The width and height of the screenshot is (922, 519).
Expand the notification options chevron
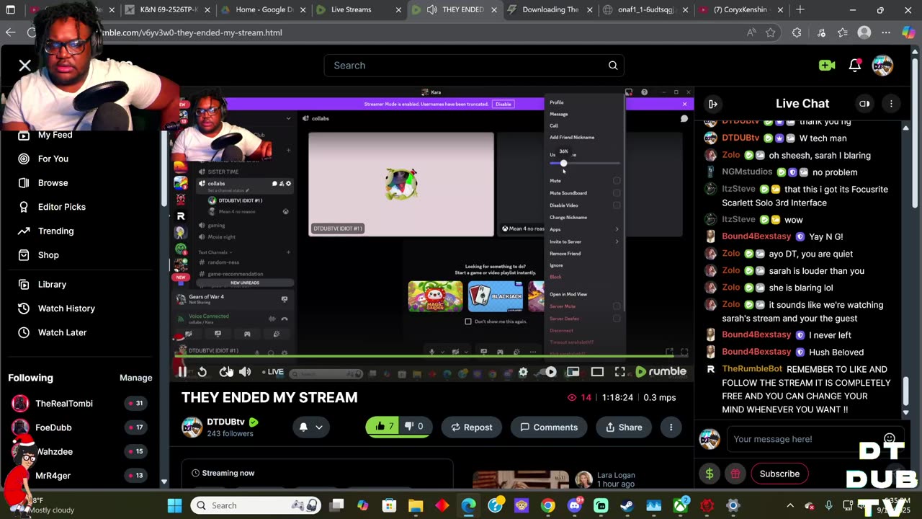click(319, 427)
